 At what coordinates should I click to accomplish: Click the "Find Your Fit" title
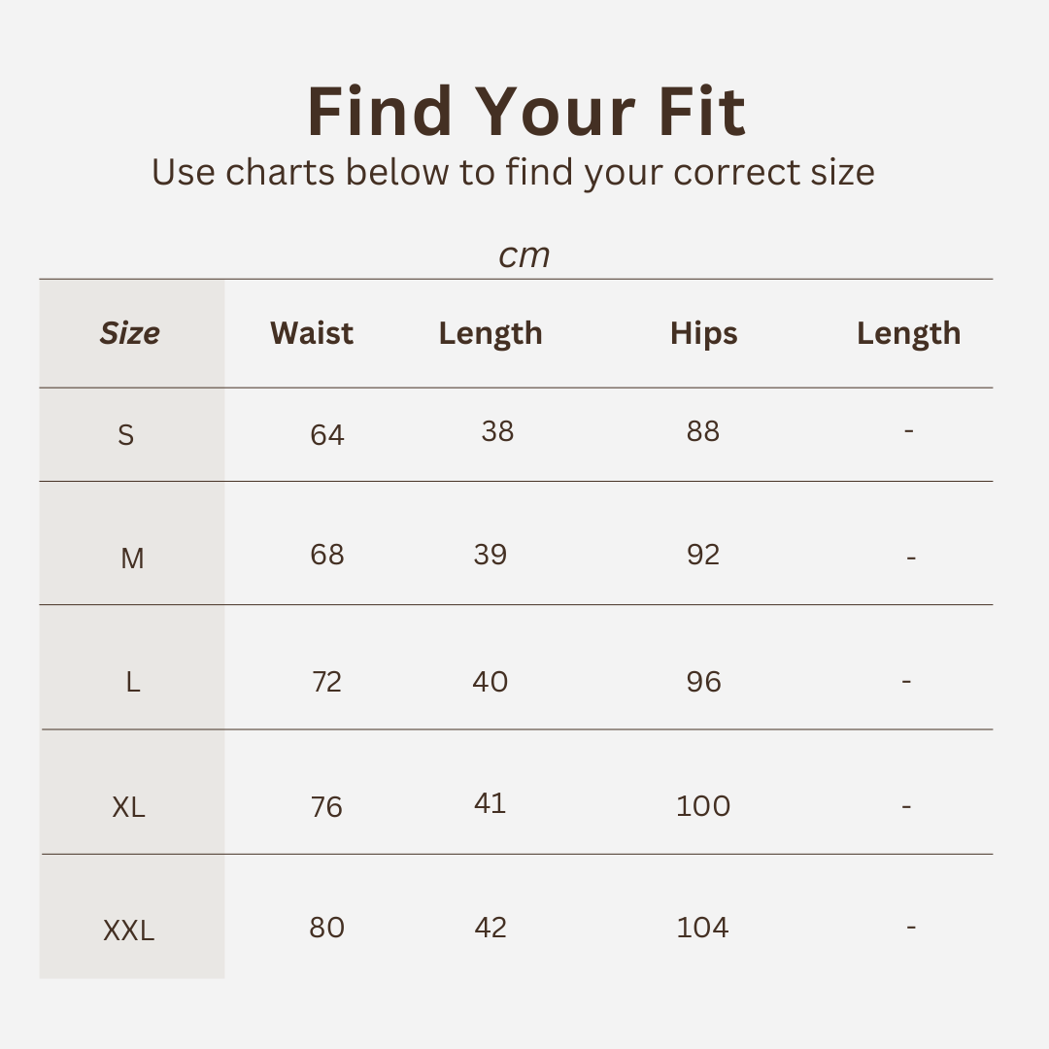coord(525,112)
